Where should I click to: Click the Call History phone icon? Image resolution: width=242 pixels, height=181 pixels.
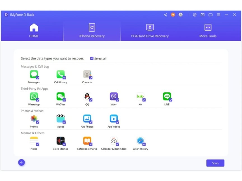[61, 74]
